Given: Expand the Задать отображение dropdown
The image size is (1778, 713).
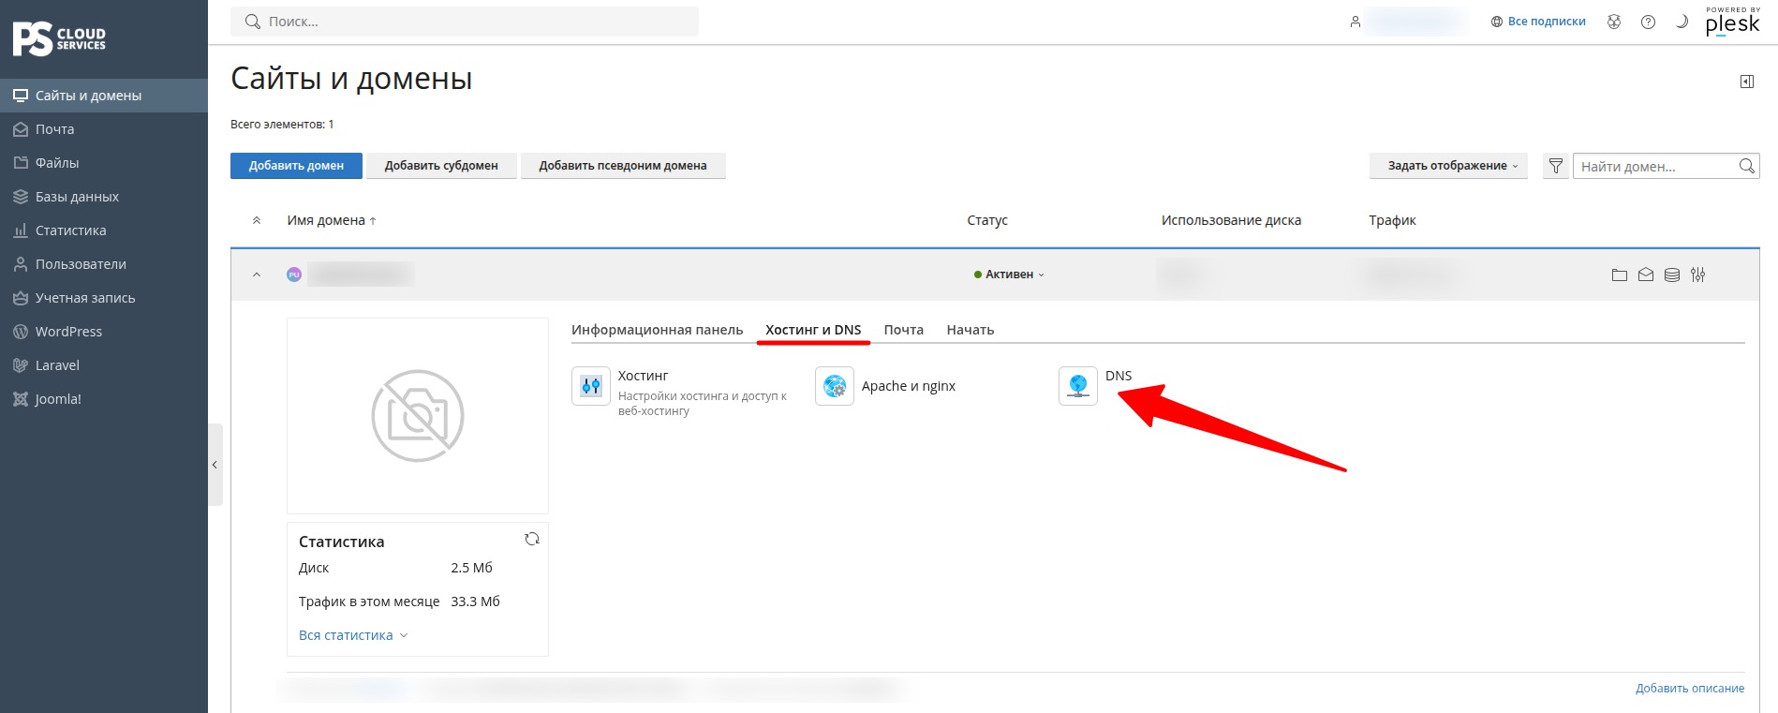Looking at the screenshot, I should (x=1448, y=166).
